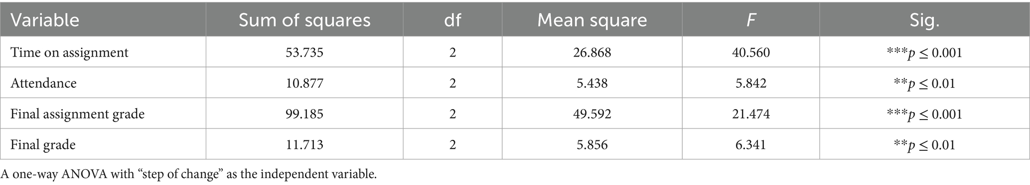Select the mean square value 5.856
Screen dimensions: 1030x185
pyautogui.click(x=592, y=145)
